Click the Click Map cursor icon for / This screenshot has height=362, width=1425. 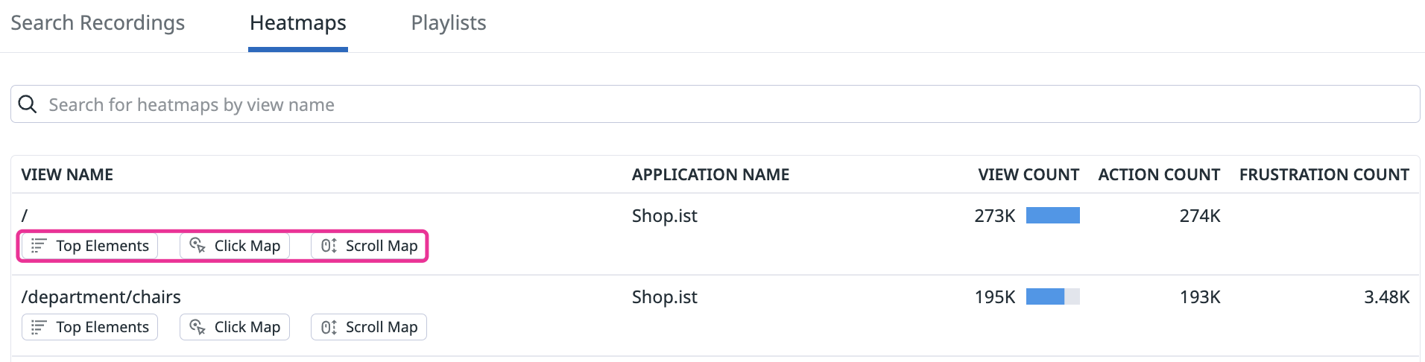pyautogui.click(x=198, y=246)
